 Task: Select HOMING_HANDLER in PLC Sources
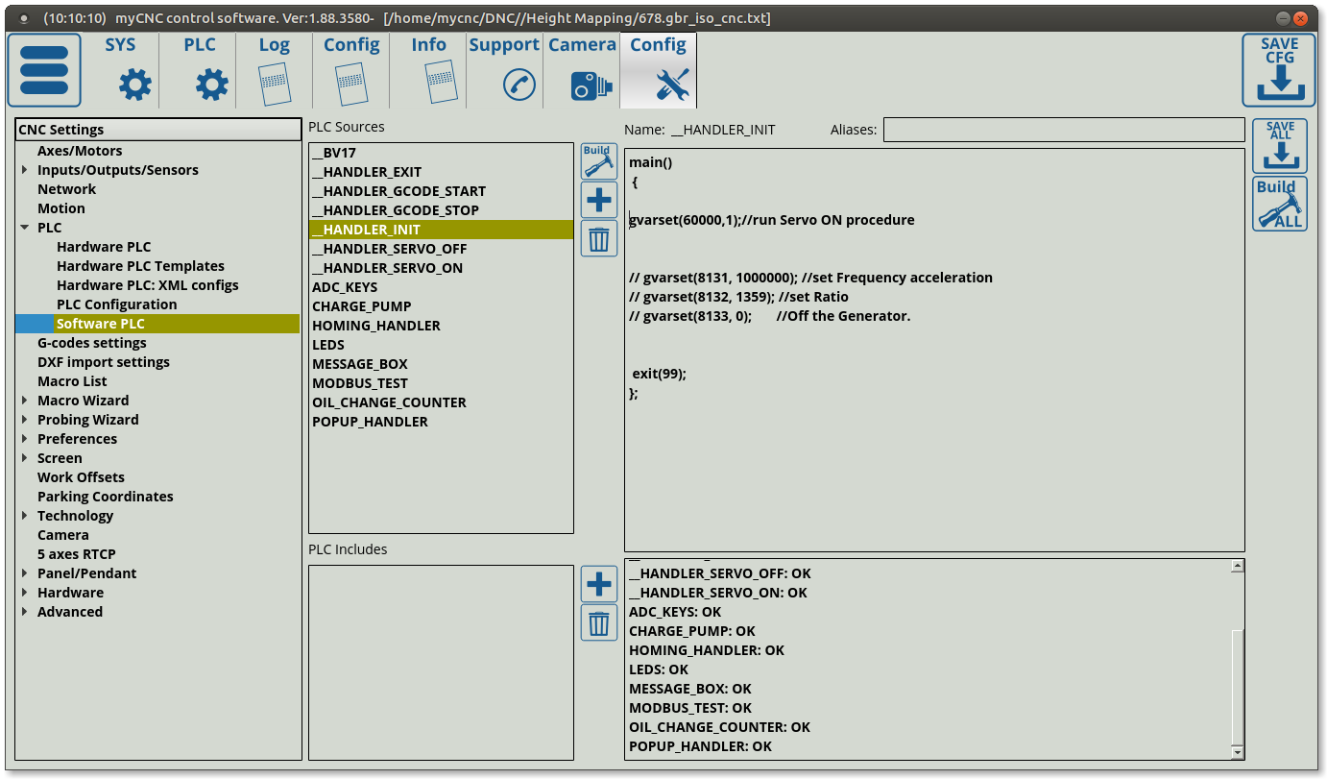pyautogui.click(x=375, y=326)
